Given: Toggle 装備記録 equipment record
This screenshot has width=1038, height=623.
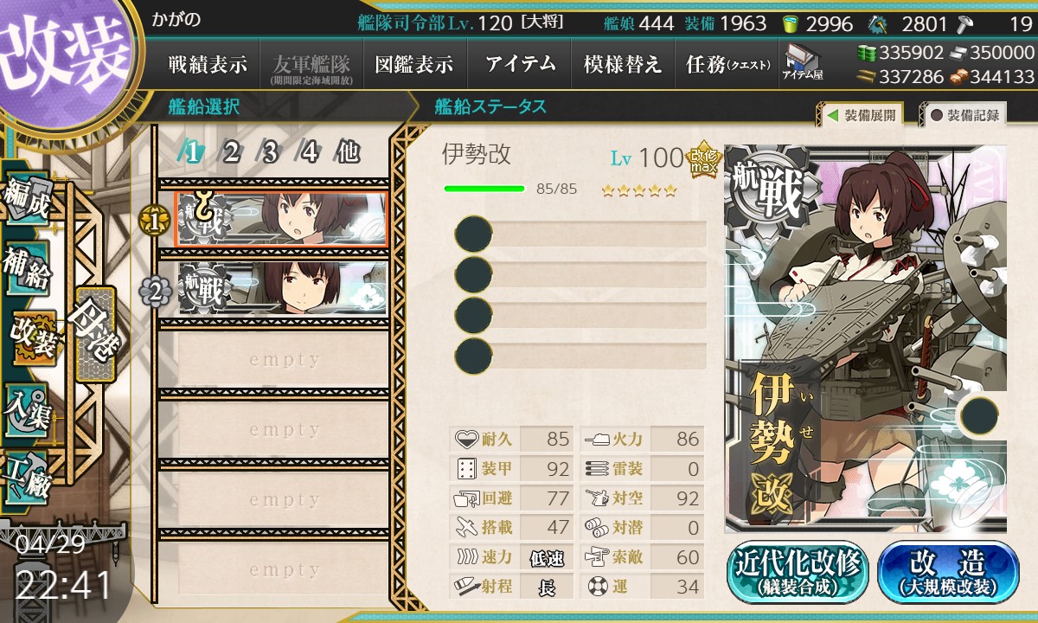Looking at the screenshot, I should coord(963,115).
